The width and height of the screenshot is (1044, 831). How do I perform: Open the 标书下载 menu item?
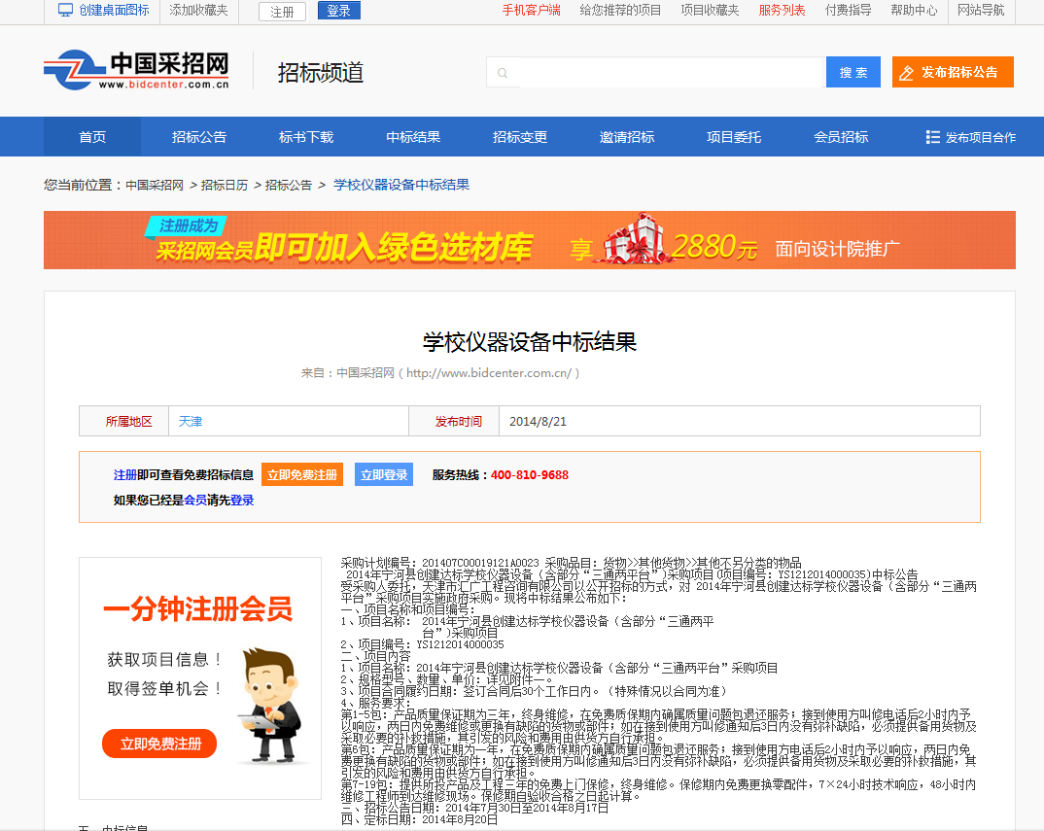[x=306, y=137]
